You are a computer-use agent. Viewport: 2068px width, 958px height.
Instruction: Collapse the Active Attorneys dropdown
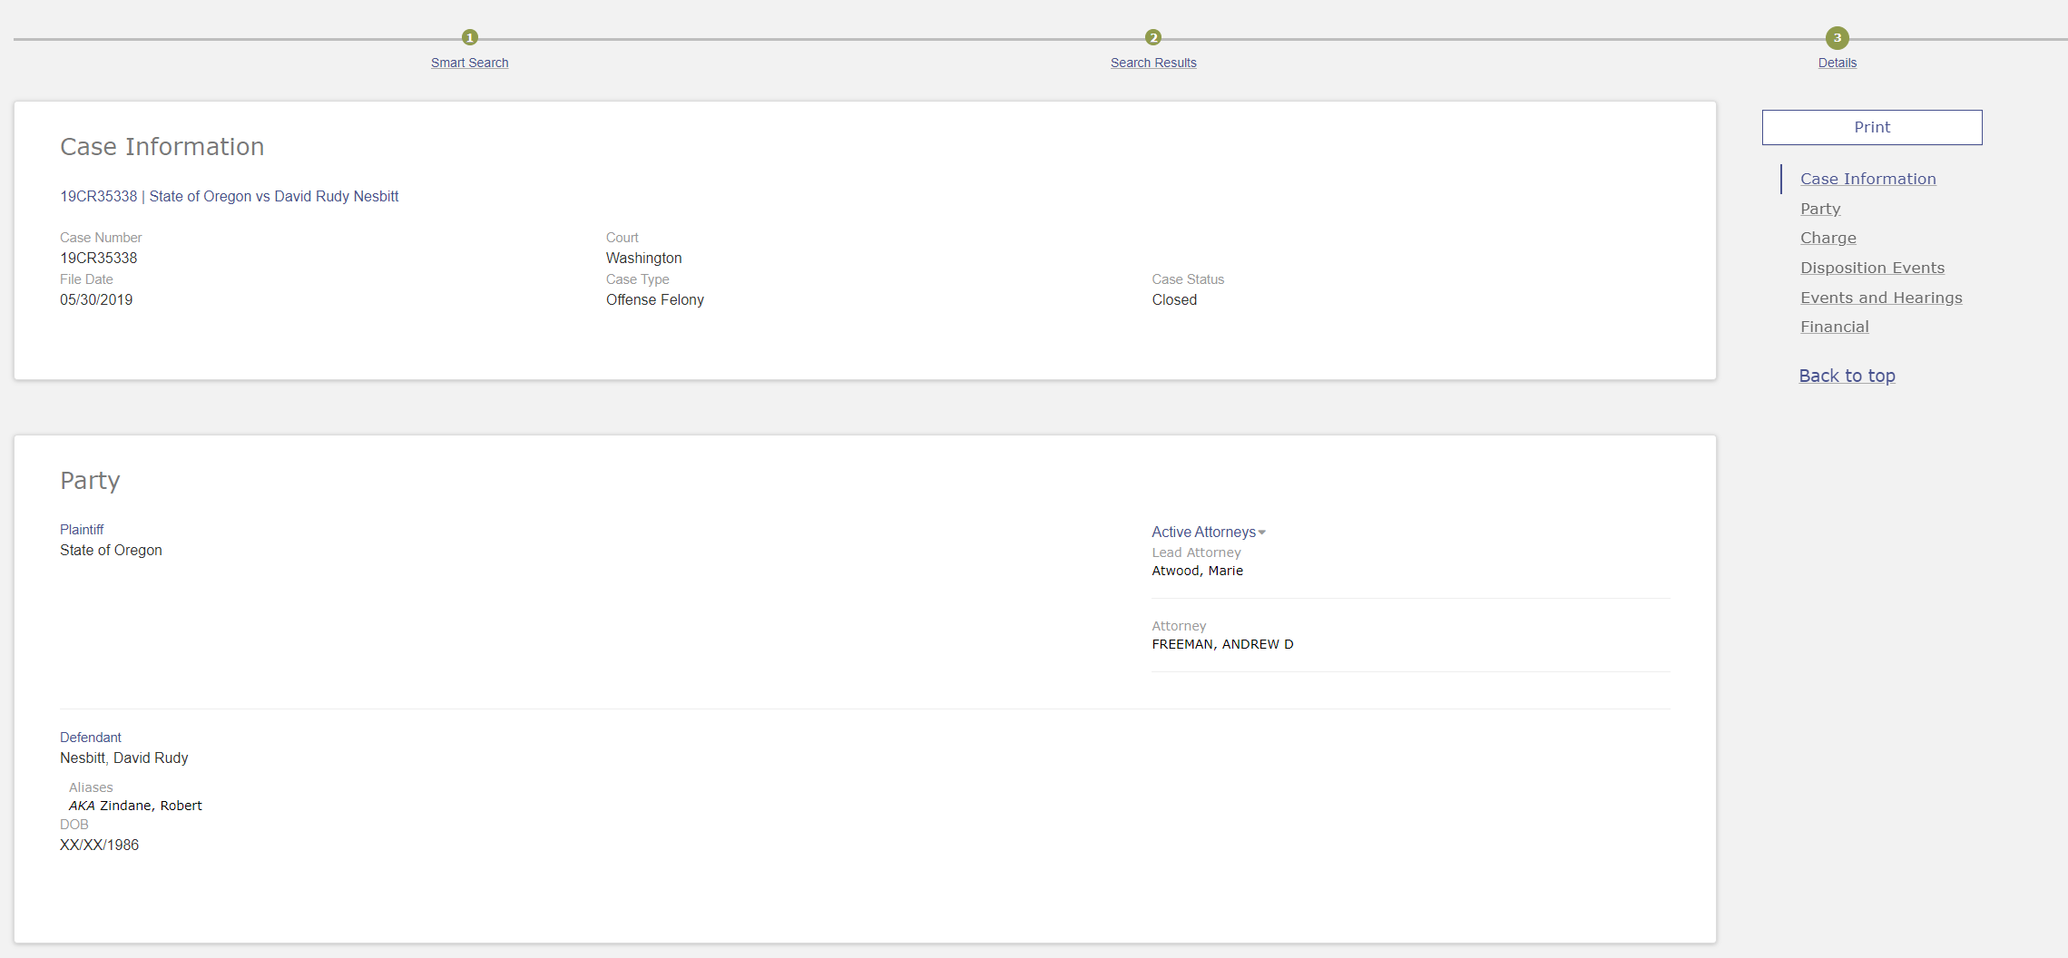[x=1208, y=532]
